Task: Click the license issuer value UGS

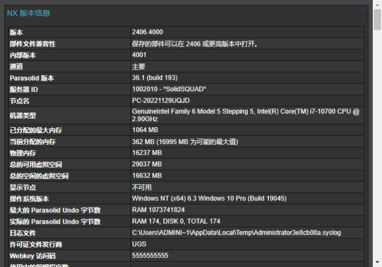Action: 139,244
